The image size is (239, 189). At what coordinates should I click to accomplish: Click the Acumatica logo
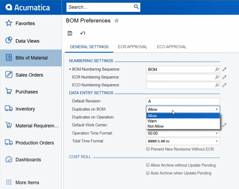pyautogui.click(x=28, y=7)
